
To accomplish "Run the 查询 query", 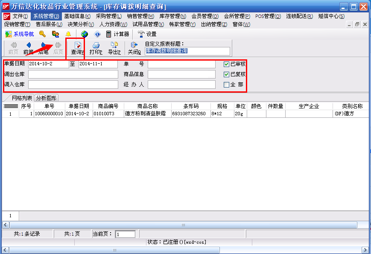I will [x=77, y=48].
